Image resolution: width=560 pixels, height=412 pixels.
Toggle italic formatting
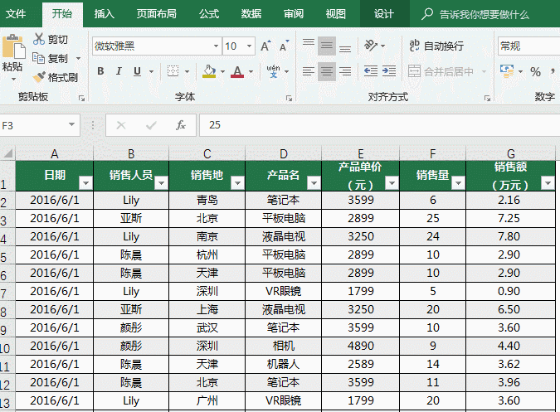pos(119,71)
